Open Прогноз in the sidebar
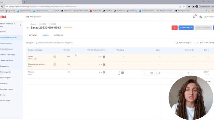This screenshot has width=214, height=120. coord(3,32)
